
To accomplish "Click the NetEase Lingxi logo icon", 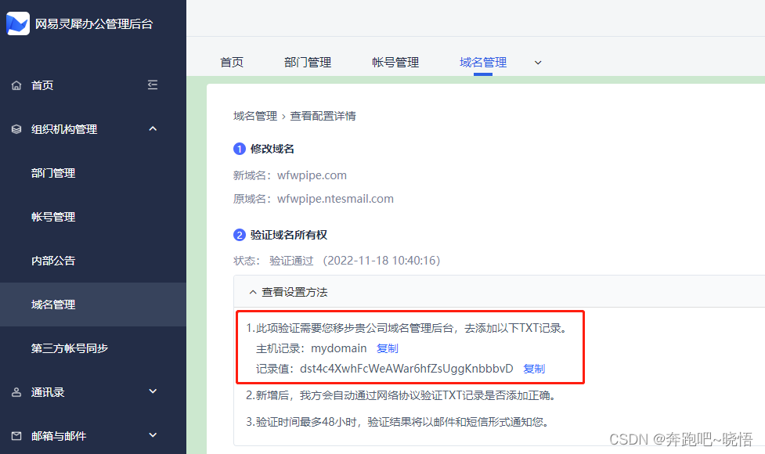I will [x=18, y=23].
